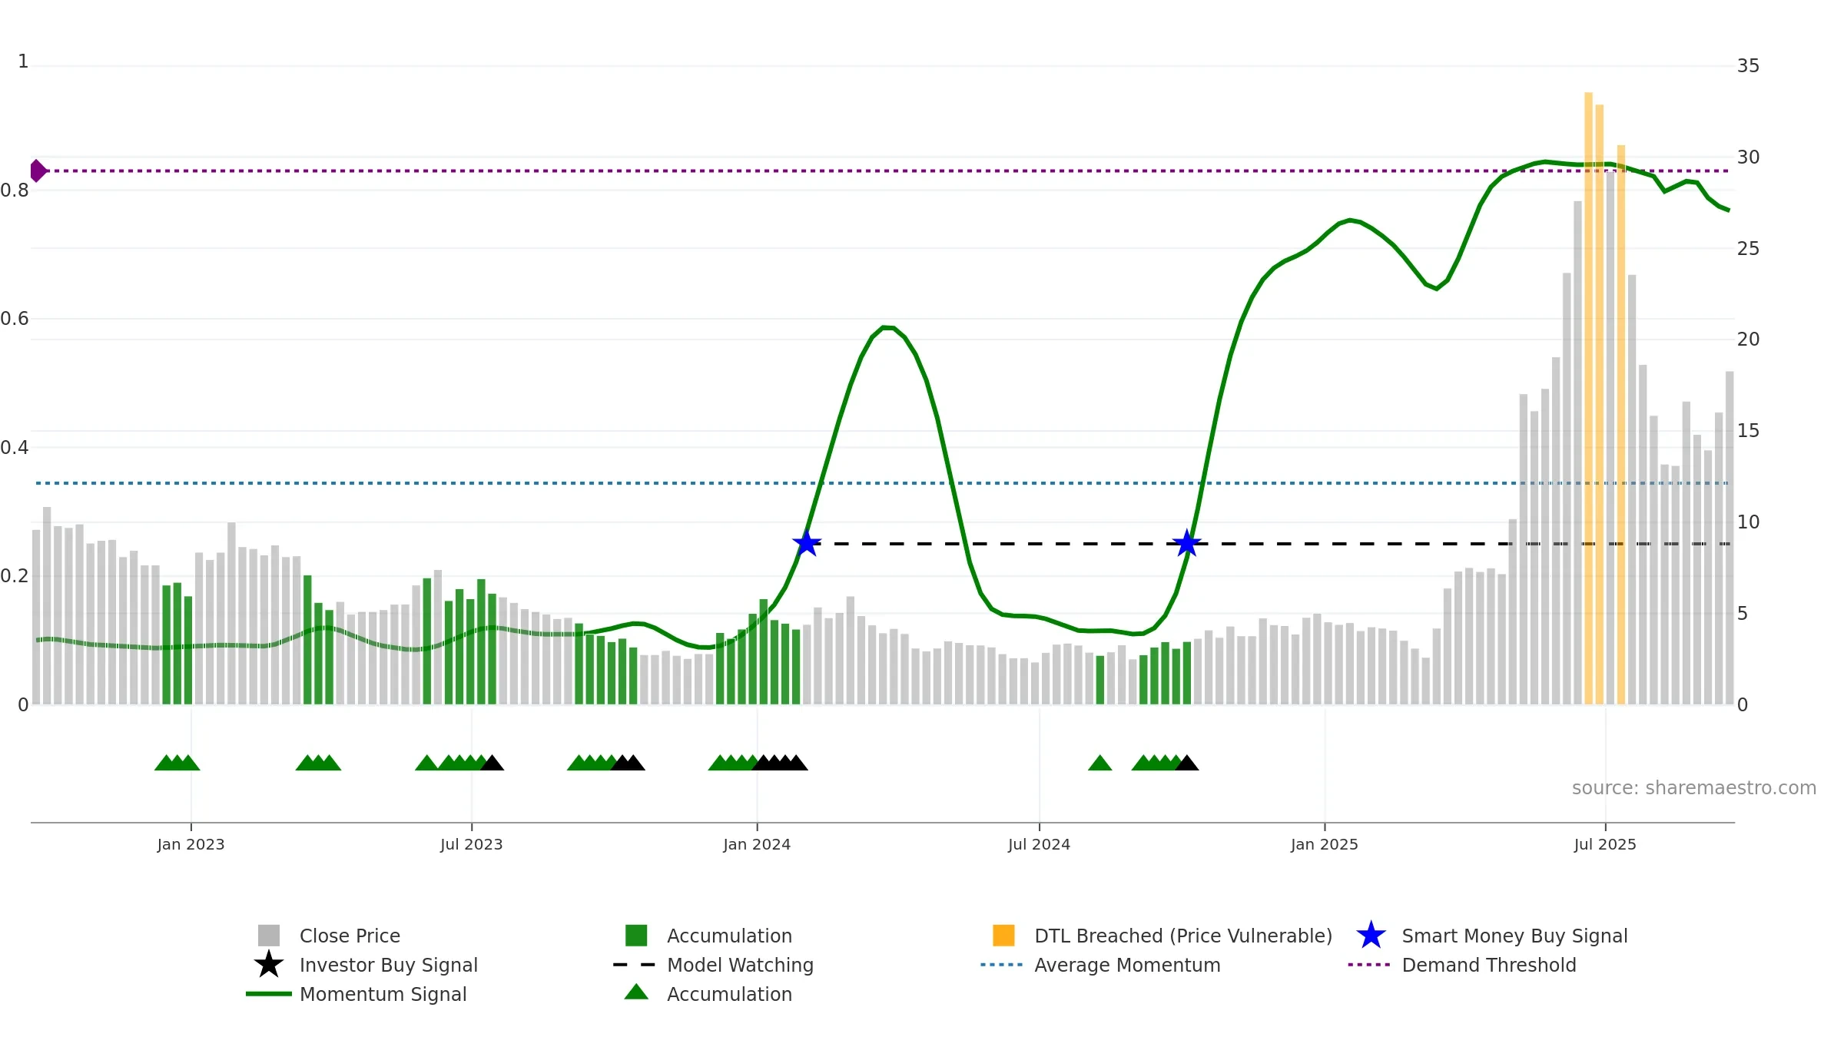Image resolution: width=1844 pixels, height=1037 pixels.
Task: Click the orange DTL Breached legend swatch
Action: click(x=1003, y=935)
